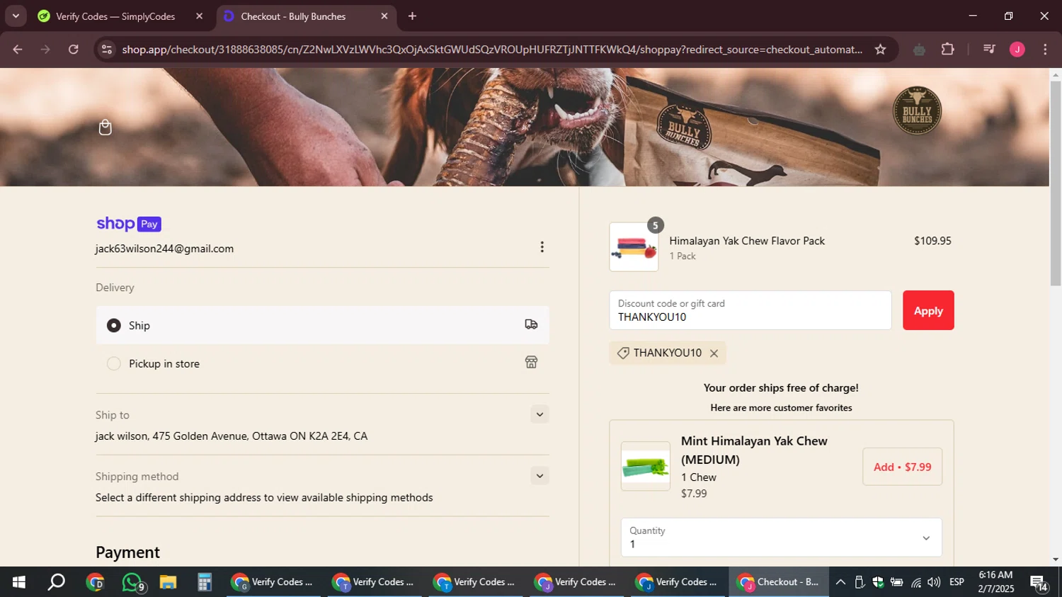Go back to the previous page
Viewport: 1062px width, 597px height.
[18, 50]
